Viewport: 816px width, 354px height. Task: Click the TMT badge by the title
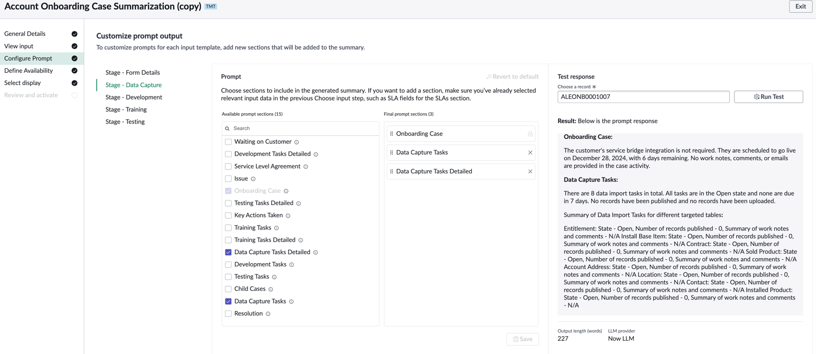pos(211,7)
